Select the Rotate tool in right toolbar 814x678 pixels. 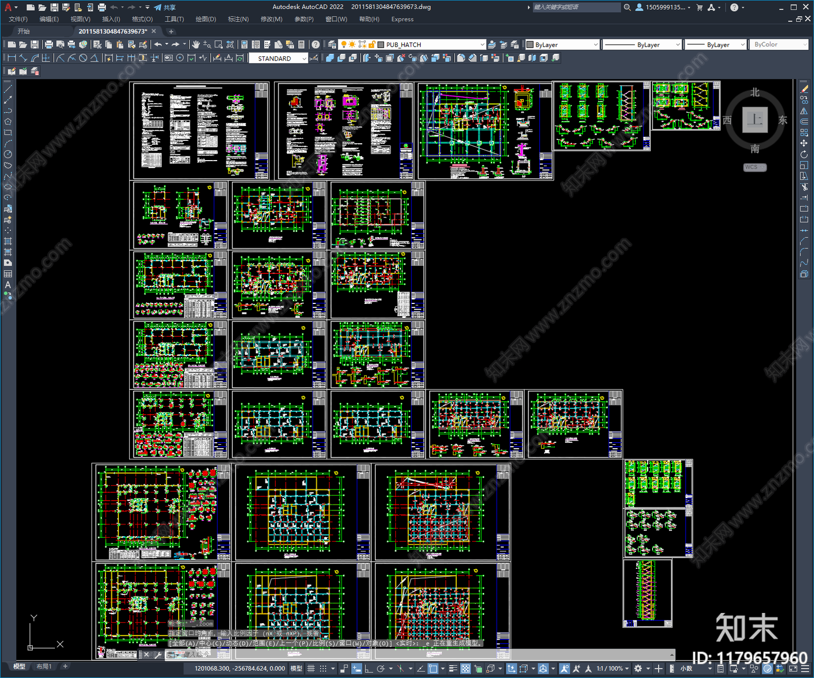click(804, 155)
